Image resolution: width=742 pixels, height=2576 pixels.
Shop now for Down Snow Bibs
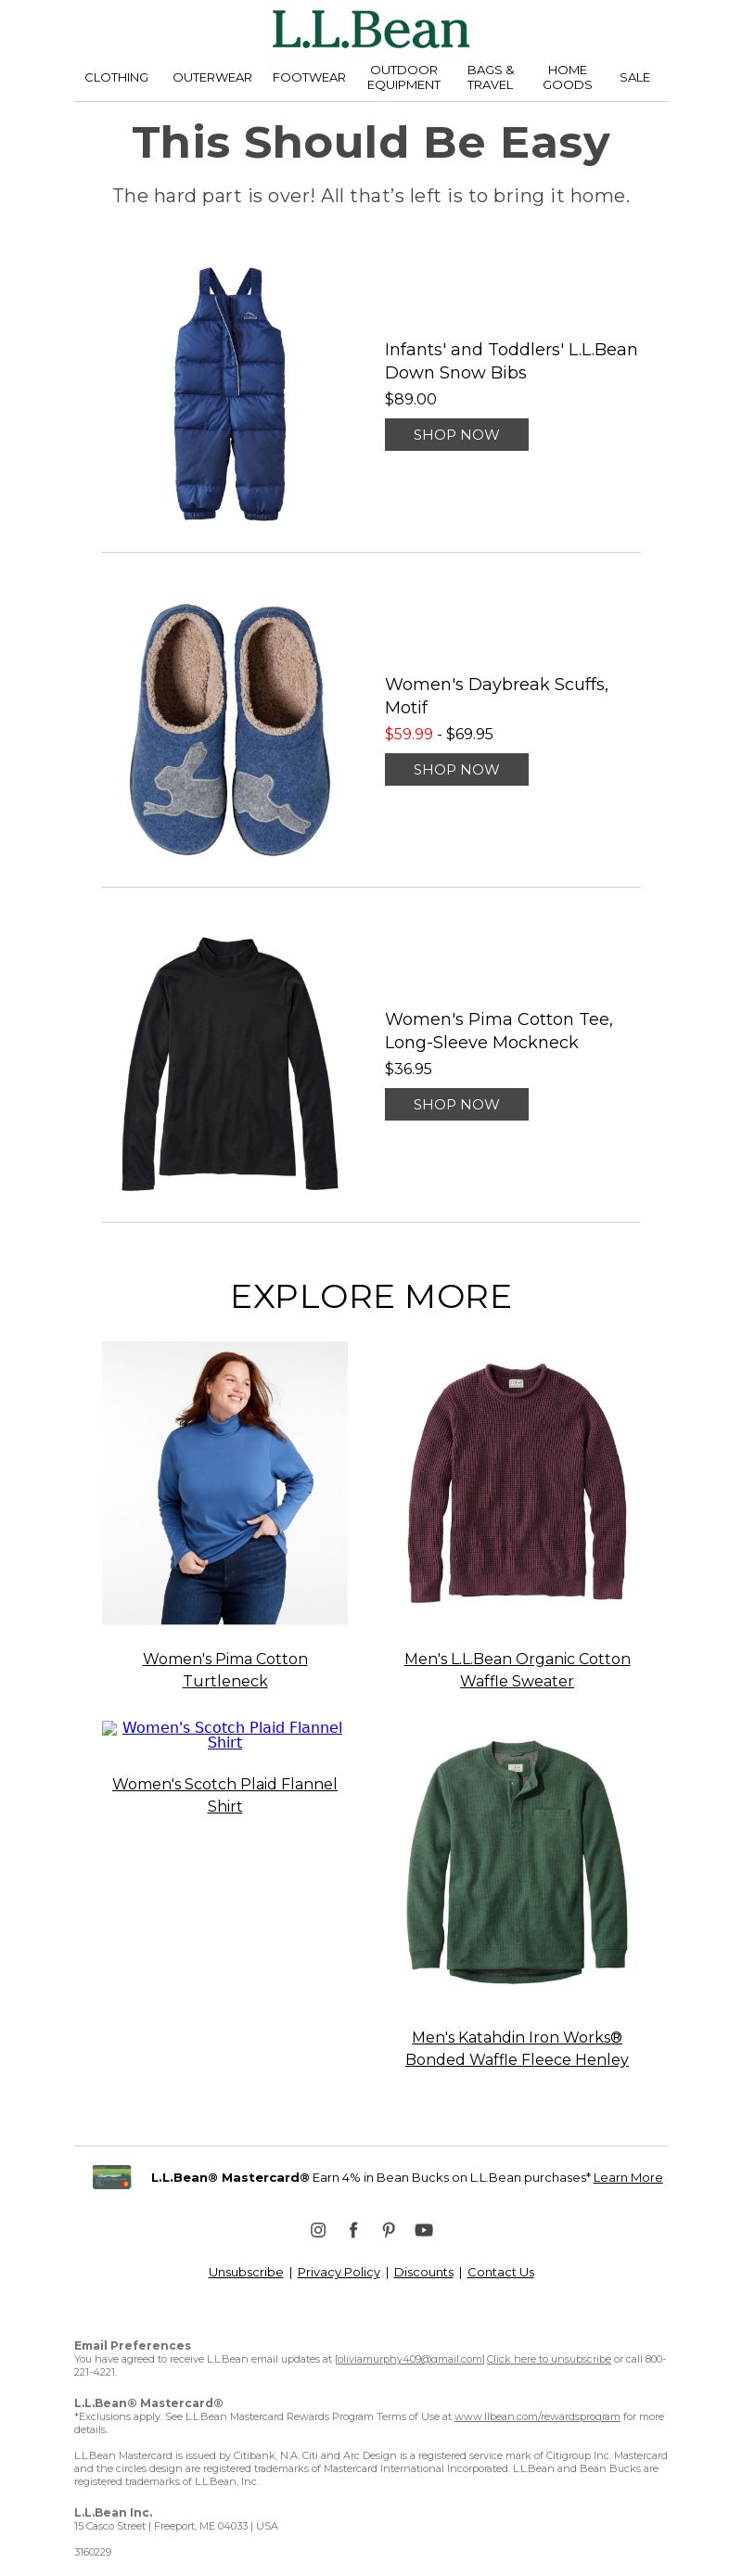pyautogui.click(x=456, y=434)
